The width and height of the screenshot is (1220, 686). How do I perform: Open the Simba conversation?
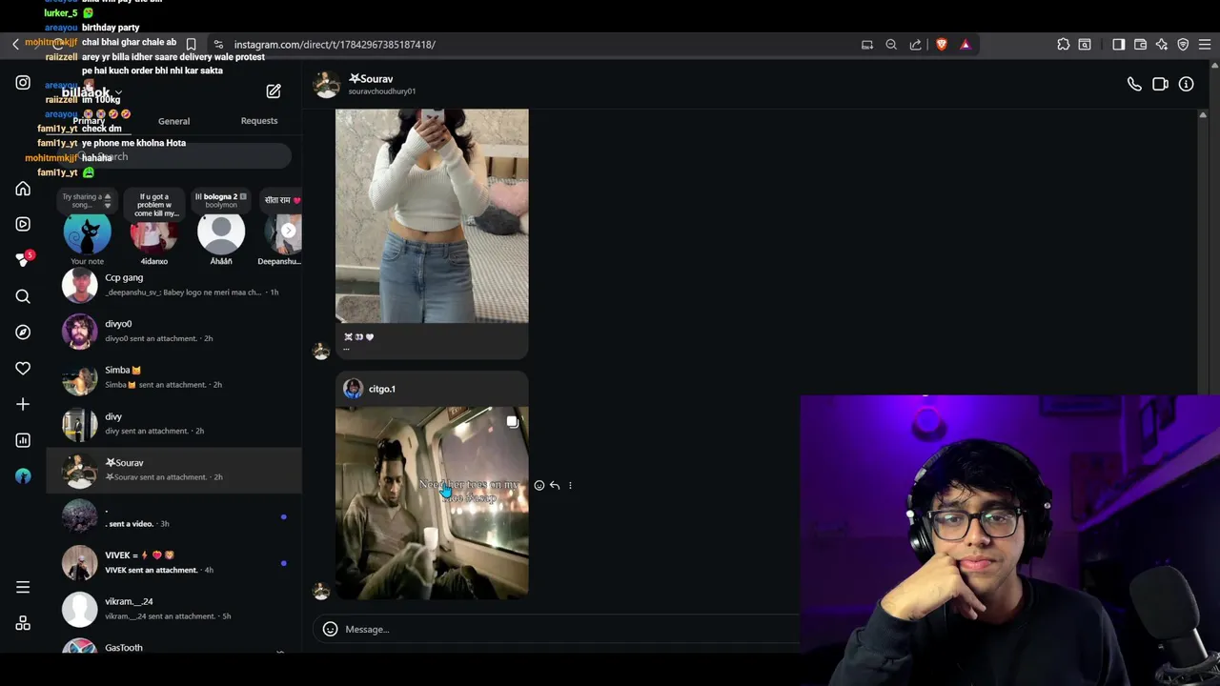(173, 377)
